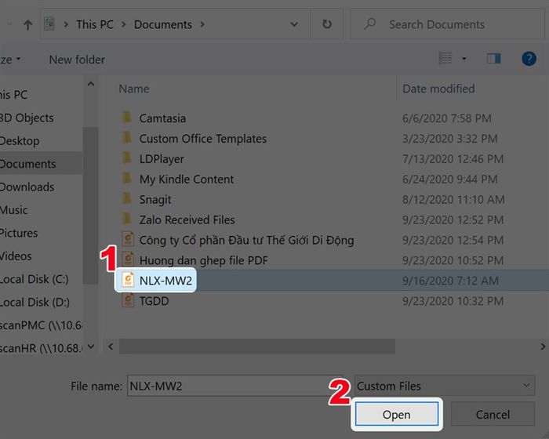The width and height of the screenshot is (549, 439).
Task: Select the Camtasia folder name
Action: click(162, 118)
